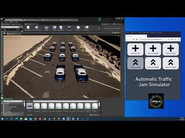This screenshot has width=185, height=138.
Task: Open the Source Control toolbar icon
Action: pyautogui.click(x=37, y=28)
